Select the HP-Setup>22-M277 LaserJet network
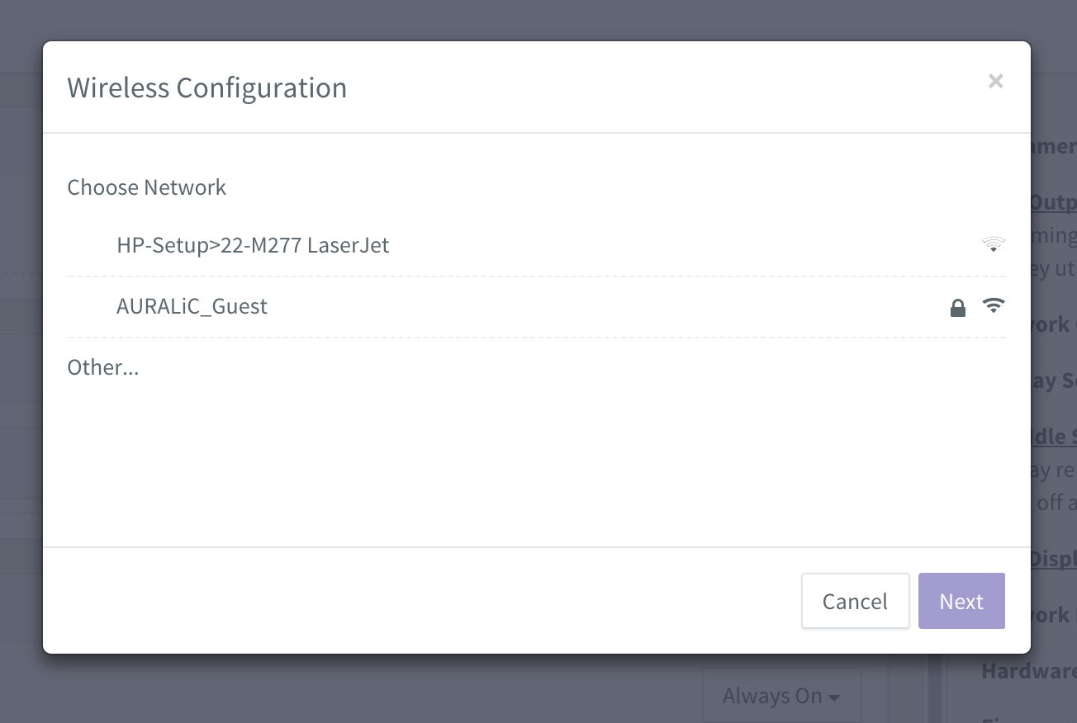Image resolution: width=1077 pixels, height=723 pixels. (x=536, y=245)
